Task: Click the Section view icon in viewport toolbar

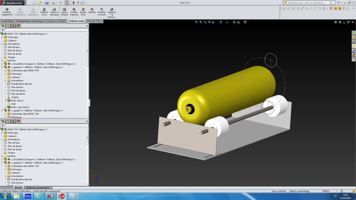Action: 209,22
